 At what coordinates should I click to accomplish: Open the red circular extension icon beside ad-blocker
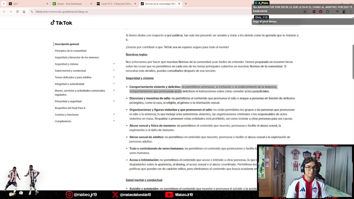point(321,12)
